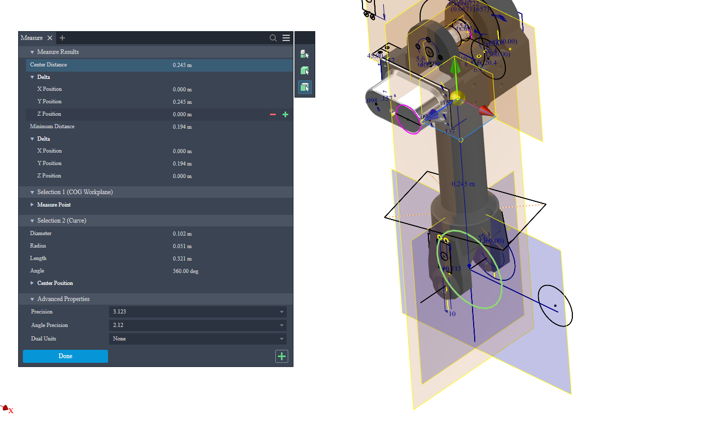Image resolution: width=711 pixels, height=423 pixels.
Task: Expand the Measure Point group
Action: click(x=32, y=204)
